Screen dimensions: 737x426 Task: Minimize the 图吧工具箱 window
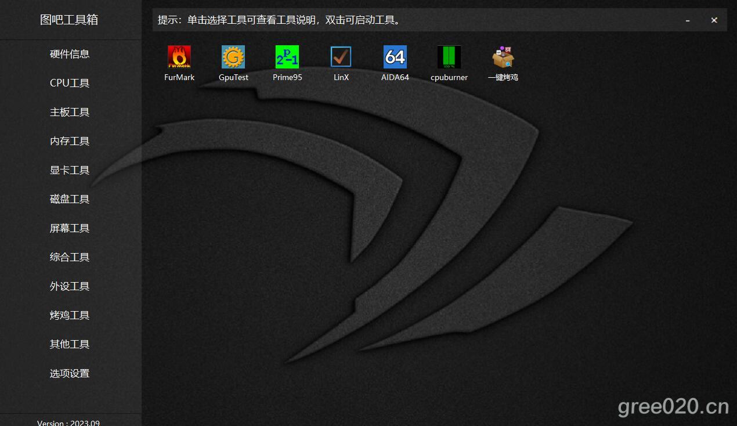click(x=688, y=20)
